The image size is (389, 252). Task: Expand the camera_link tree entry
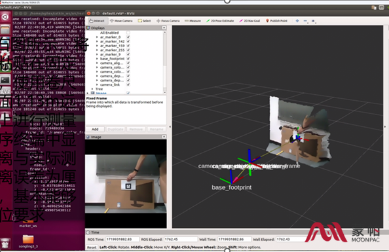97,84
